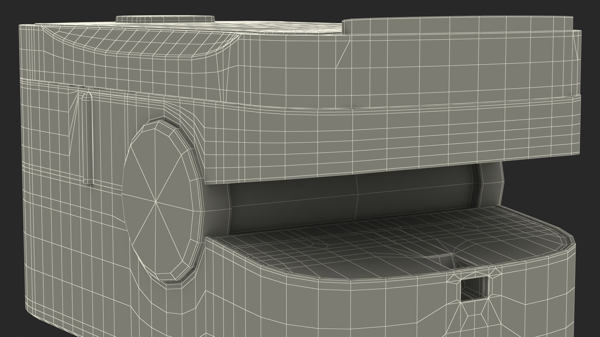Select the large circular disc on the model's side
The height and width of the screenshot is (337, 600).
click(162, 200)
